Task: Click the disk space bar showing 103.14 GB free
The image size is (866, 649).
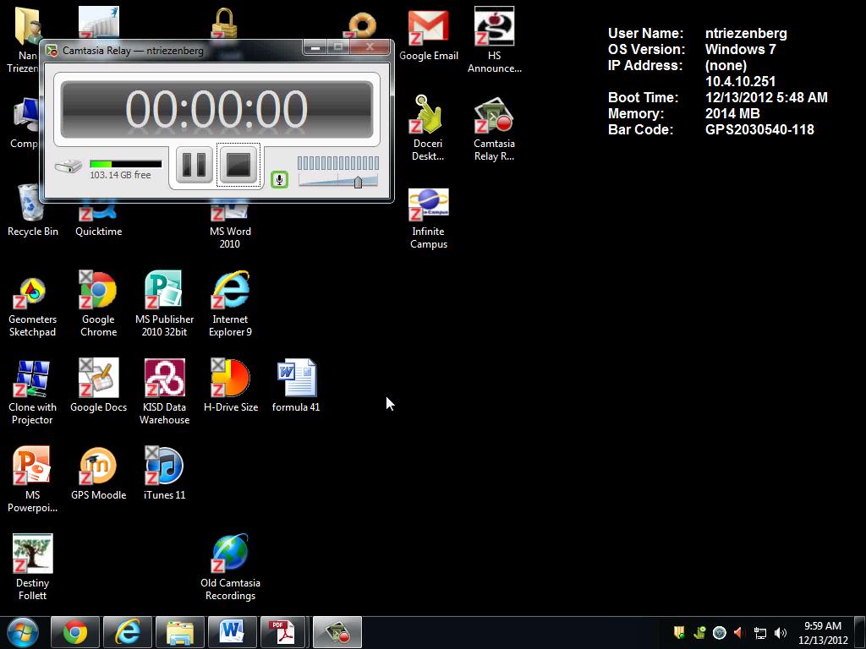Action: pyautogui.click(x=125, y=164)
